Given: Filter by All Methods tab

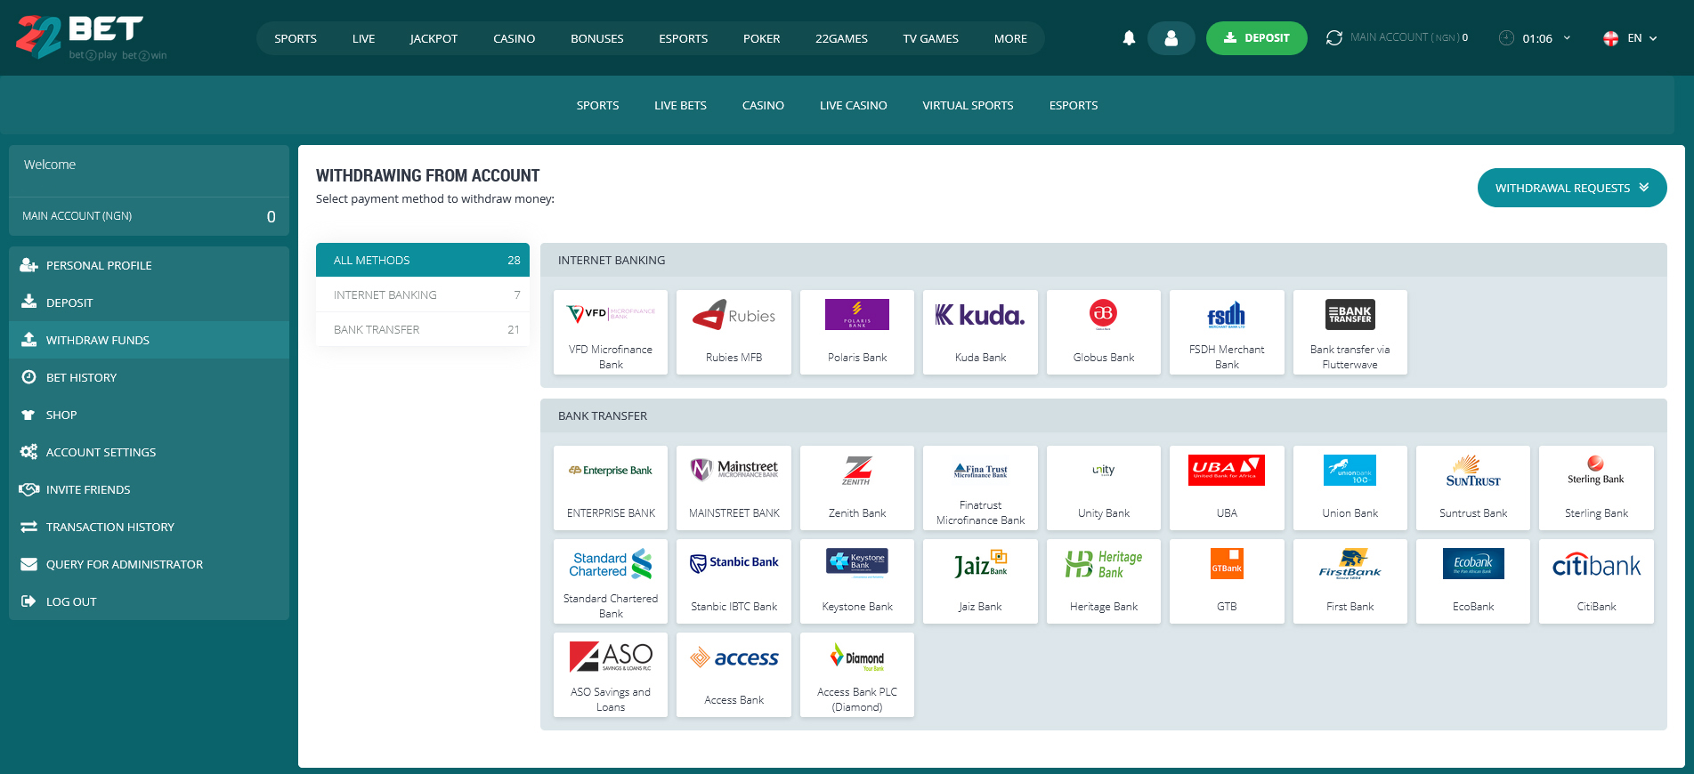Looking at the screenshot, I should tap(423, 260).
